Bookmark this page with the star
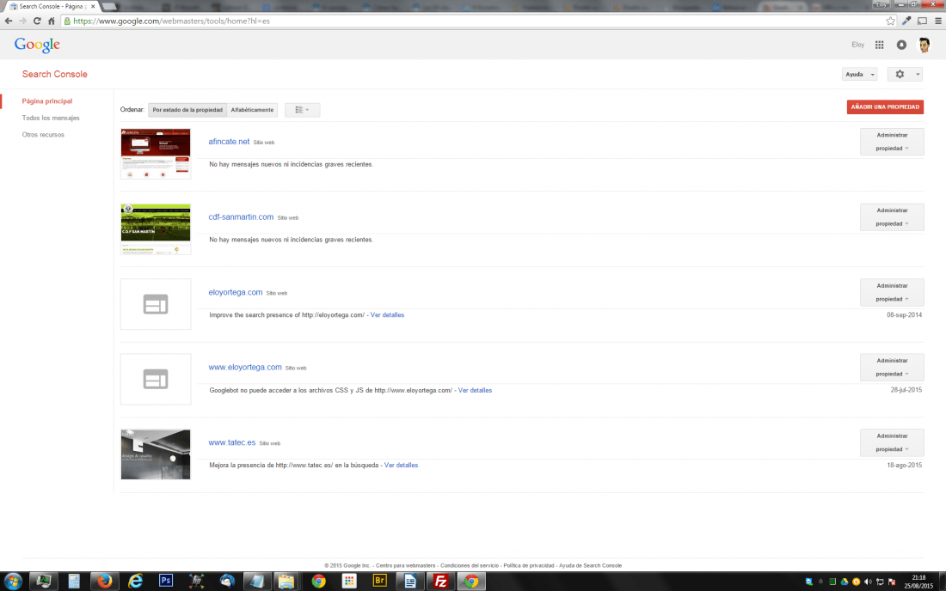 point(890,21)
